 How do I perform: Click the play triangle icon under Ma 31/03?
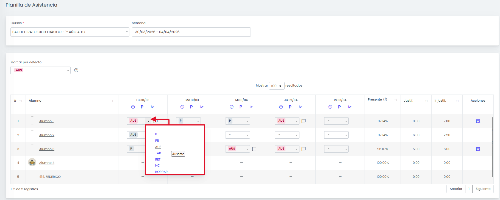(202, 107)
